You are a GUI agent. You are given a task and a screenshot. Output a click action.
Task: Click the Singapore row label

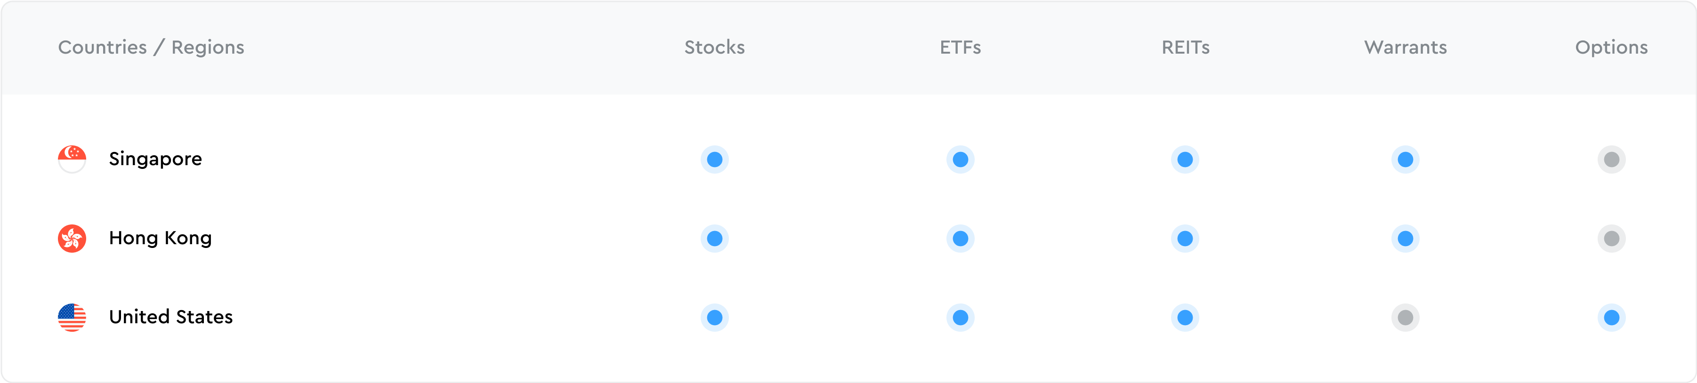155,159
